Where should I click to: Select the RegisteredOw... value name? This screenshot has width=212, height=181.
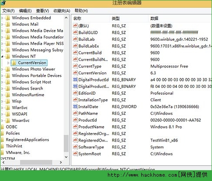point(93,140)
